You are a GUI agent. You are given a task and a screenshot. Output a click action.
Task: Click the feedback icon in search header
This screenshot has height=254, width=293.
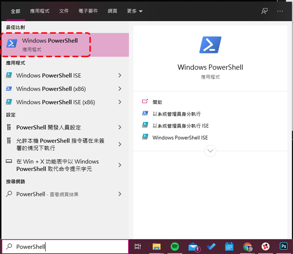[x=264, y=11]
